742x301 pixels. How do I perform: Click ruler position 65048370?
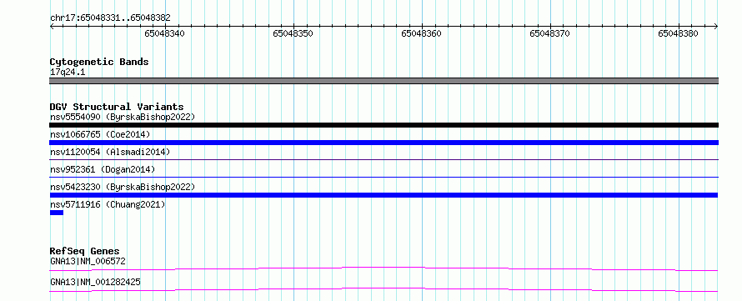(x=550, y=33)
